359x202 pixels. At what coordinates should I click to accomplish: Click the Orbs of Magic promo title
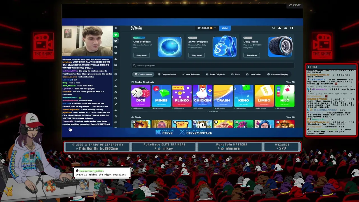point(142,42)
